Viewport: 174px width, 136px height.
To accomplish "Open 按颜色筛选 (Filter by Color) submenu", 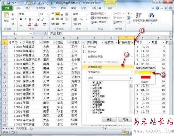I will (x=108, y=67).
